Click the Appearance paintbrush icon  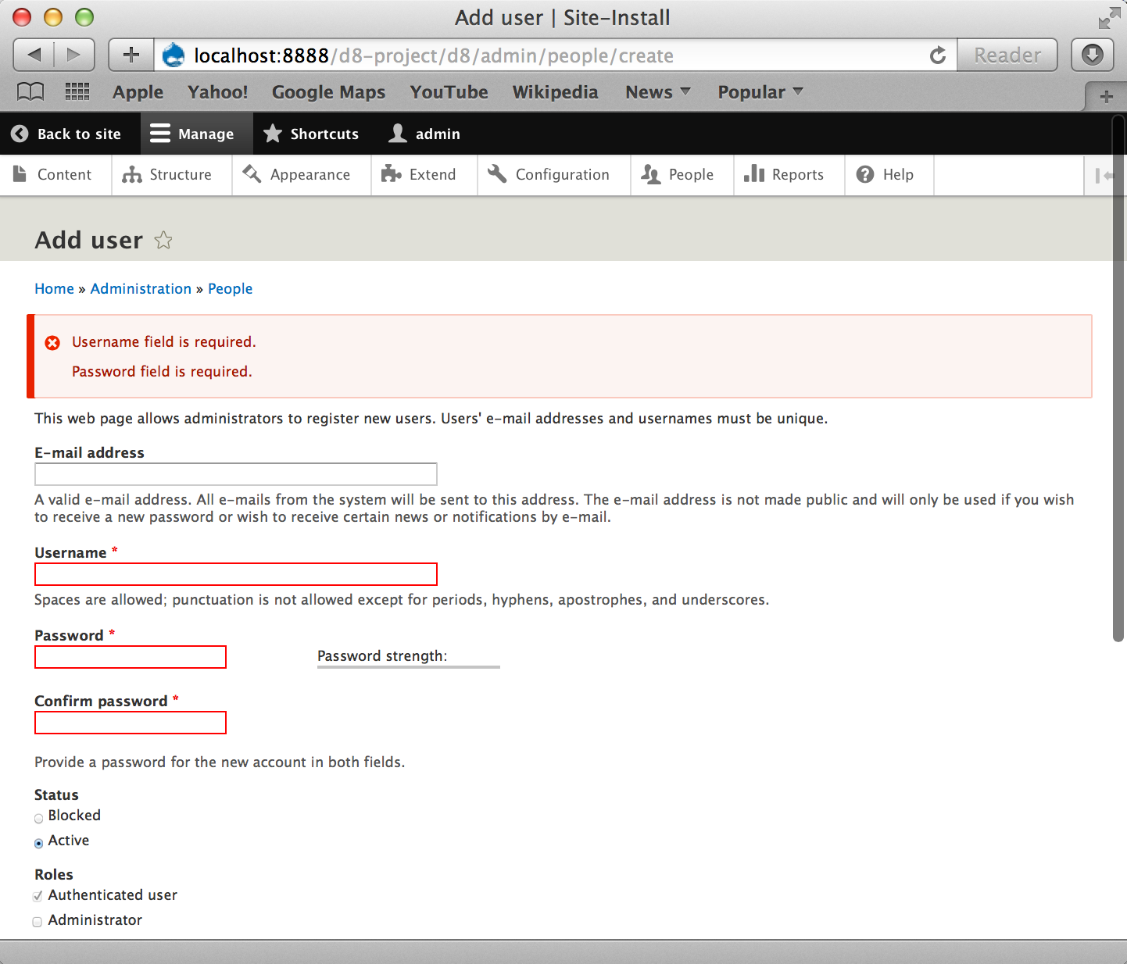click(x=252, y=173)
